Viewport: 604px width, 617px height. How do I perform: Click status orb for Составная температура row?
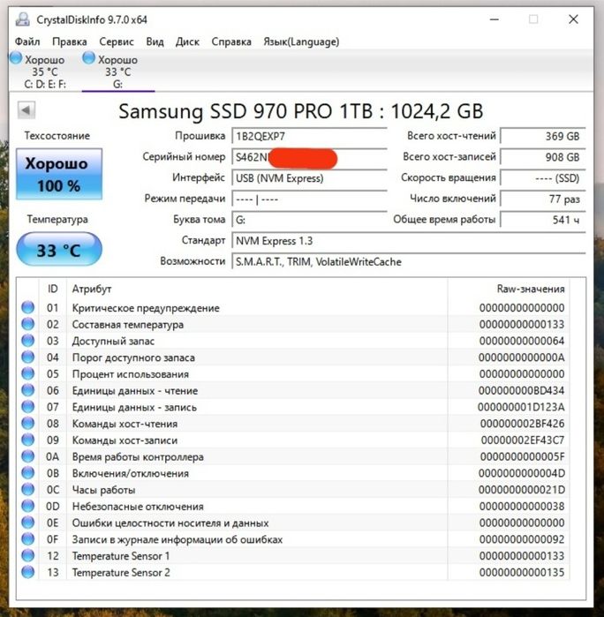click(28, 324)
